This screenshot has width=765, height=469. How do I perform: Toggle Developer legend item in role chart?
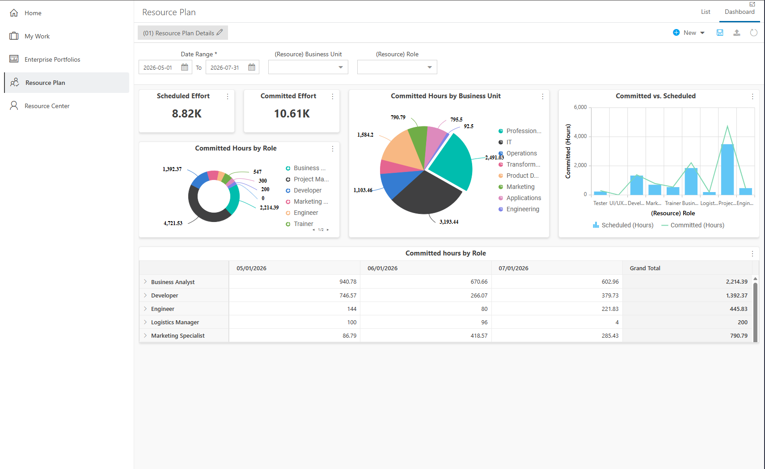click(x=304, y=190)
